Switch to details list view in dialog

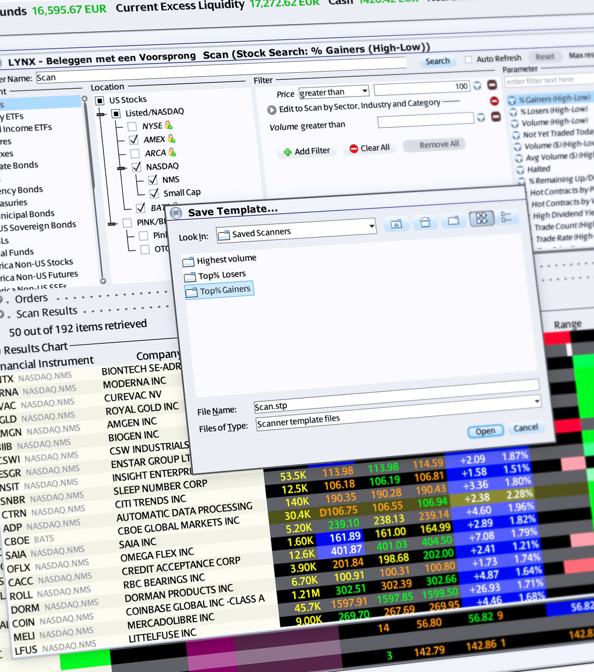click(x=507, y=217)
